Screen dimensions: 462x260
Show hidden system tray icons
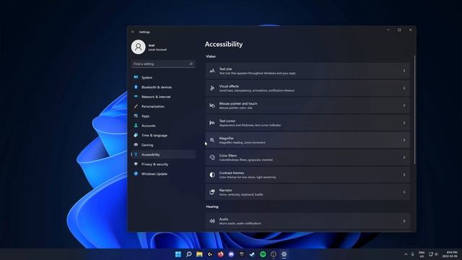point(406,254)
